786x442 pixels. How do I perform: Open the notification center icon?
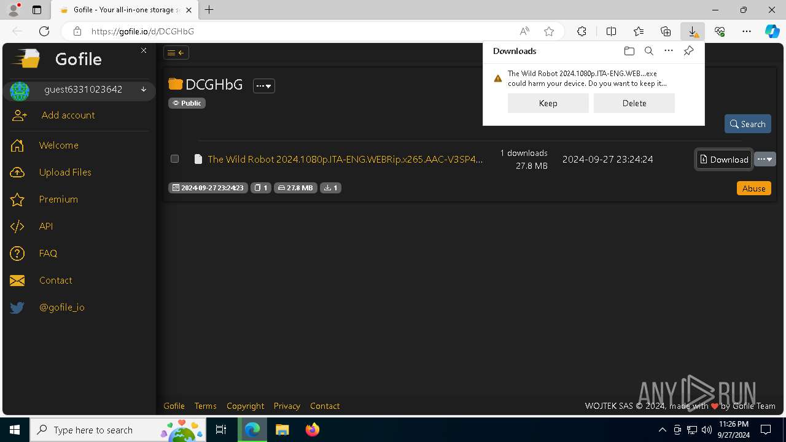tap(766, 430)
